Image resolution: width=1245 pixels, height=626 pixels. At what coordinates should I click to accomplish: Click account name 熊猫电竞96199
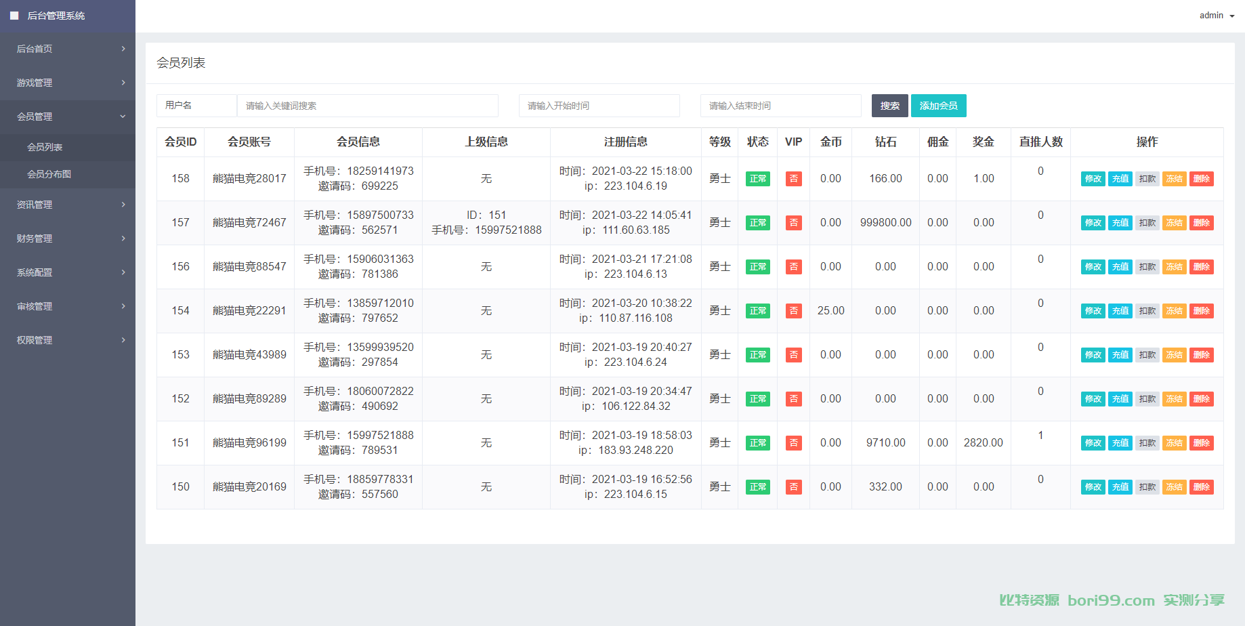point(249,443)
